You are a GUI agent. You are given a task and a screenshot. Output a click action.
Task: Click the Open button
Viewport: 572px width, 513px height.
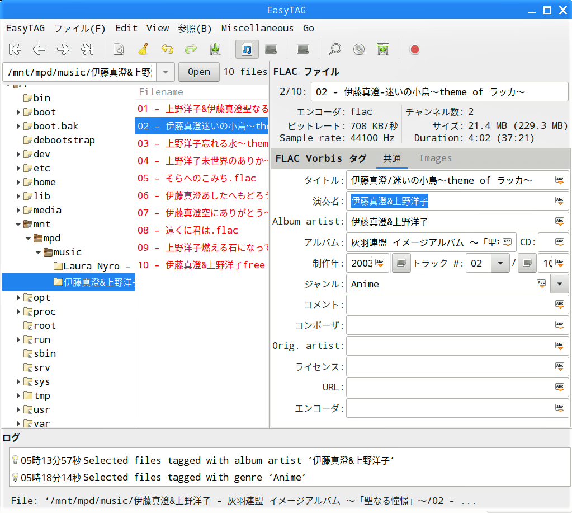pos(199,72)
